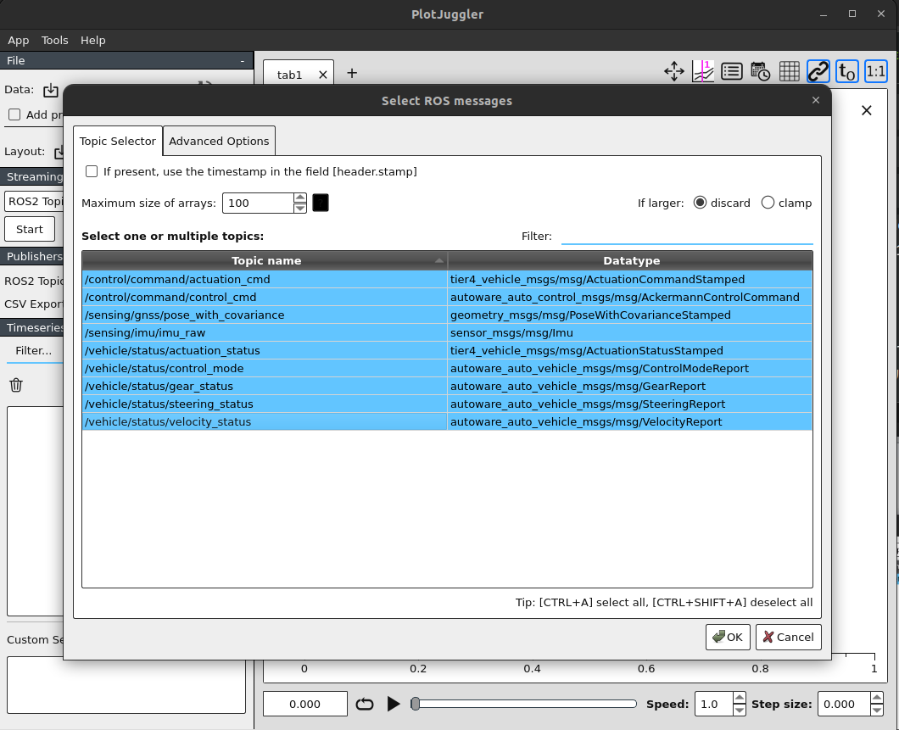Screen dimensions: 899x730
Task: Decrease the Step size stepper
Action: tap(877, 710)
